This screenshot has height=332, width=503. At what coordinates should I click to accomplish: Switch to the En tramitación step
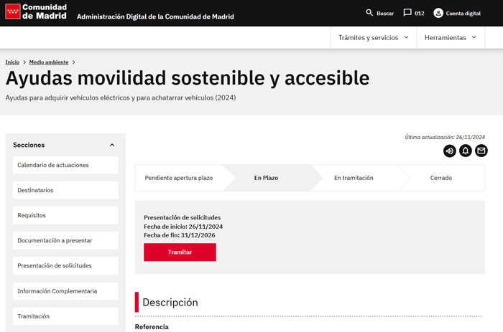[354, 178]
